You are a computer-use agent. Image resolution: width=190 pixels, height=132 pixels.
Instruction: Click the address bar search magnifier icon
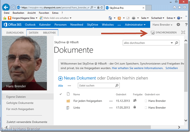92,7
